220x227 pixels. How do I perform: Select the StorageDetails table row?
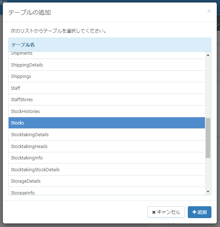[107, 181]
